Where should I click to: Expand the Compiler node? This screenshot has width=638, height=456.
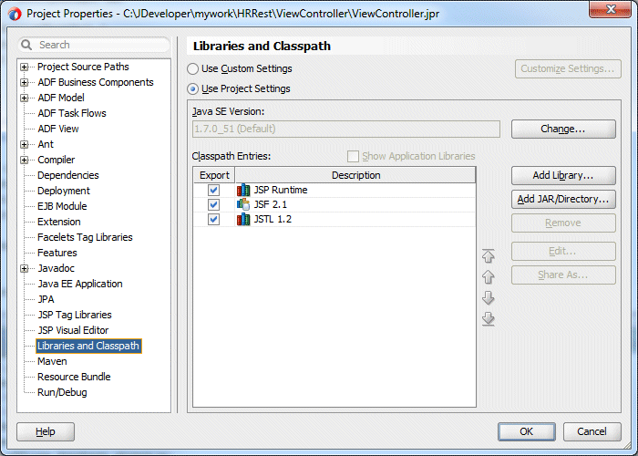pos(25,160)
